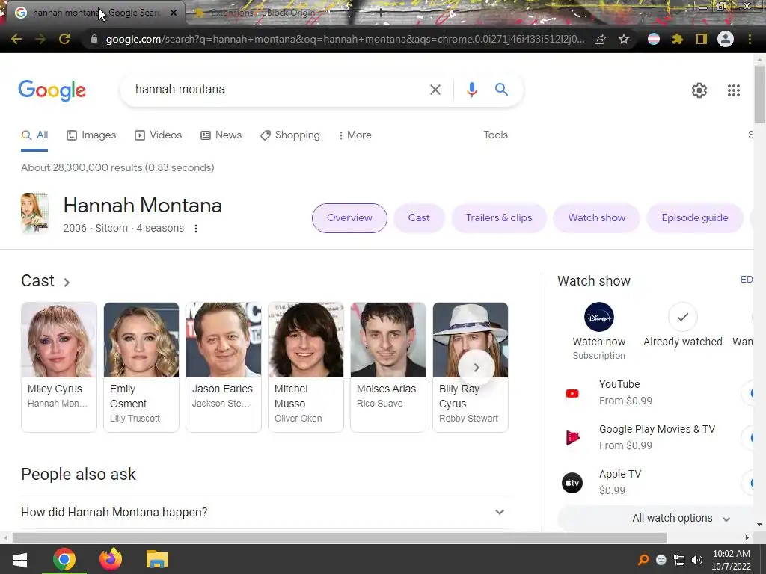The width and height of the screenshot is (766, 574).
Task: Open the extensions puzzle icon
Action: (677, 39)
